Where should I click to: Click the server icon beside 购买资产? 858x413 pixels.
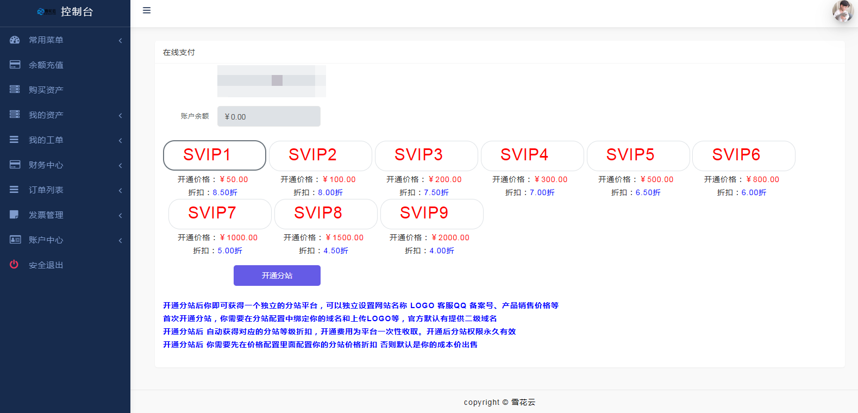tap(15, 90)
